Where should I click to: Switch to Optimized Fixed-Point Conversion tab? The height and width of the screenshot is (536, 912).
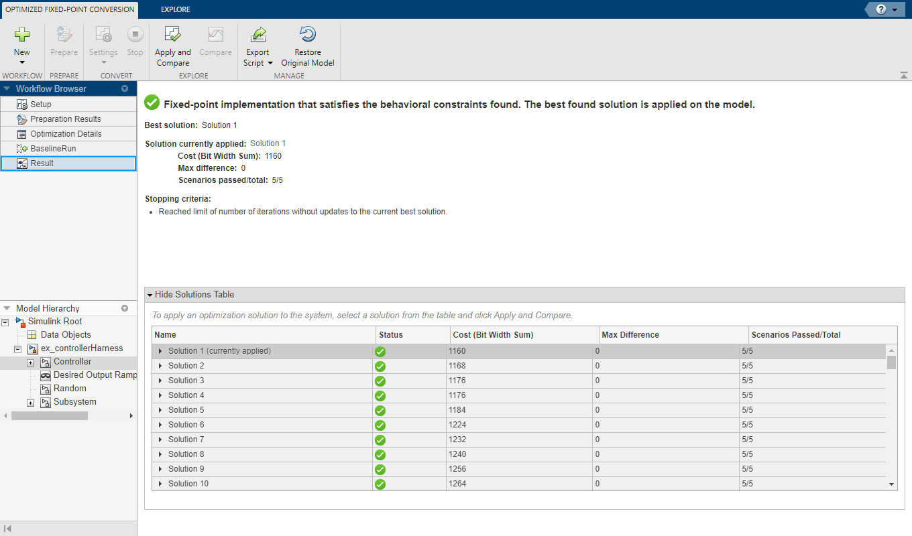click(70, 9)
